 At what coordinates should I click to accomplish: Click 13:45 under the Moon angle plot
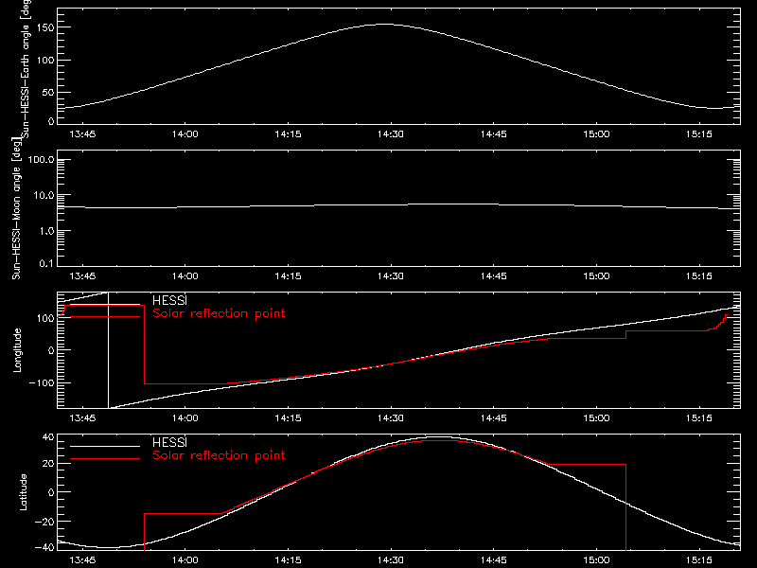coord(82,276)
